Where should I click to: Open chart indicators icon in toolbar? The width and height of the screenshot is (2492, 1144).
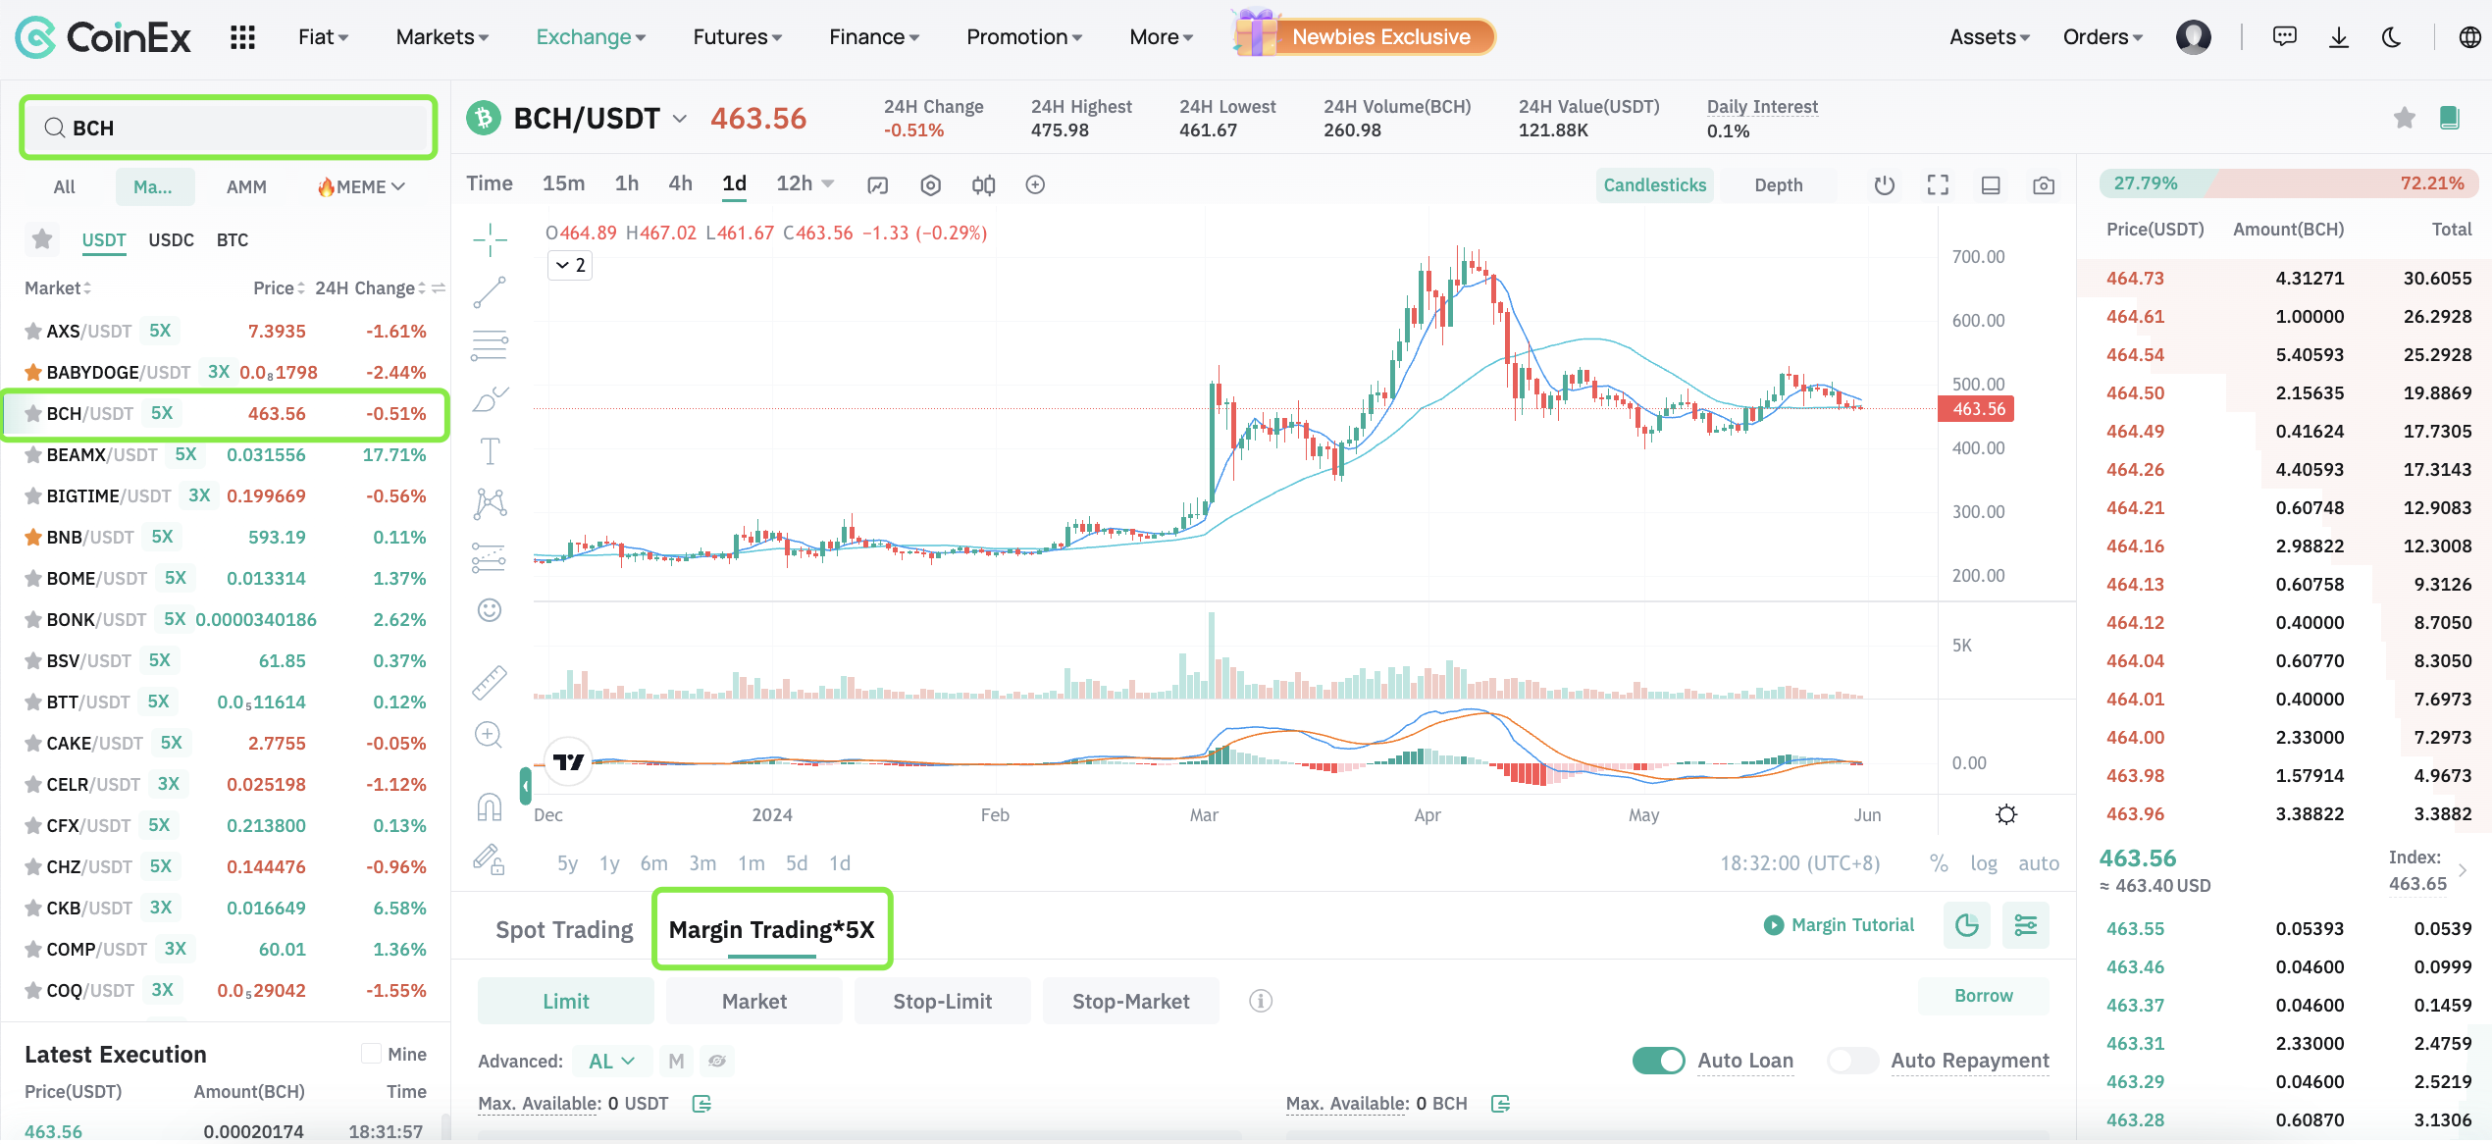(877, 185)
